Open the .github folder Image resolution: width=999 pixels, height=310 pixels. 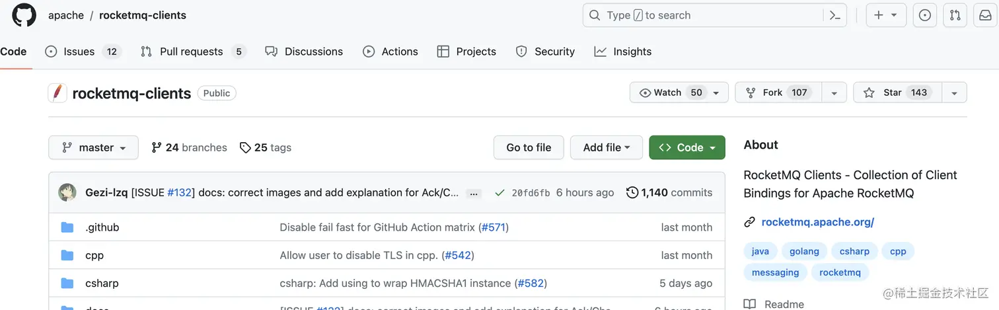[102, 227]
